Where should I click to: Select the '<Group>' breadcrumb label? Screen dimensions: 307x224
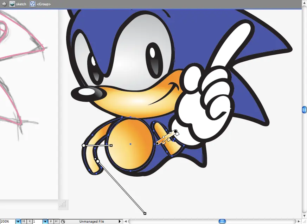click(x=44, y=4)
